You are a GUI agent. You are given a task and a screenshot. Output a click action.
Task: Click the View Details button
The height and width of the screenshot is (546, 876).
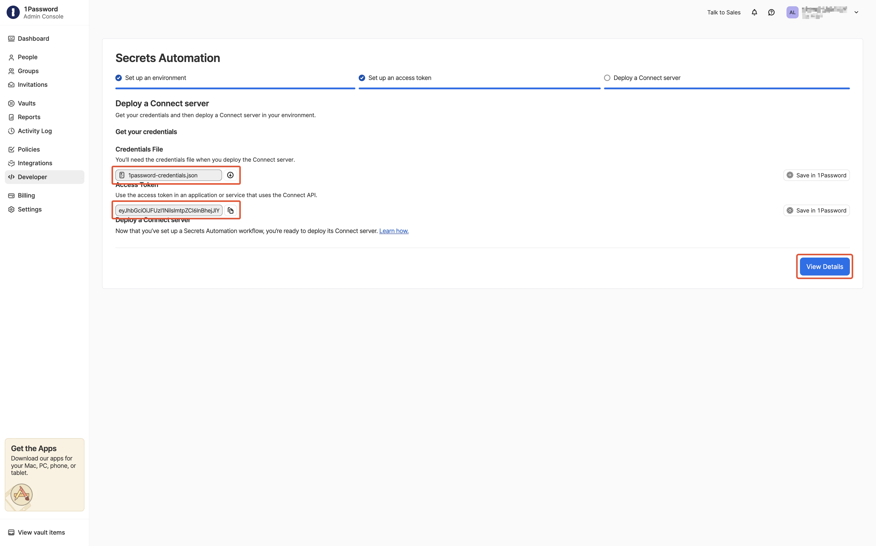point(825,266)
